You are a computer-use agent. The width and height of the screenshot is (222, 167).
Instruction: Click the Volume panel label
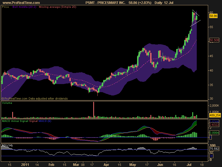coord(7,103)
